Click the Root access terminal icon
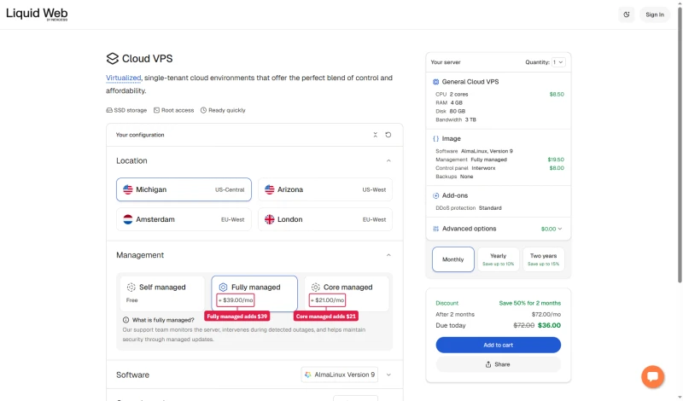683x401 pixels. 156,110
